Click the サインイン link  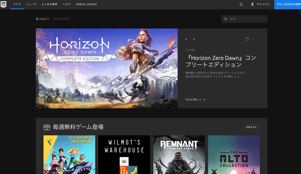(263, 4)
